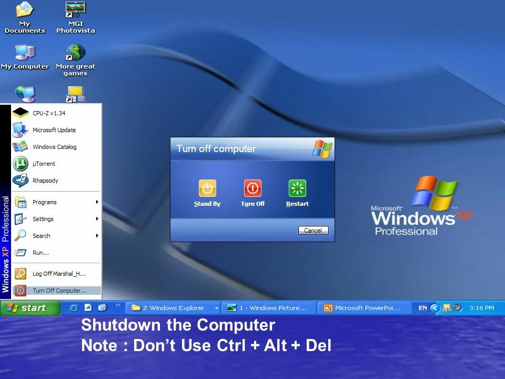Open Rhapsody from the Start menu
505x379 pixels.
click(56, 181)
